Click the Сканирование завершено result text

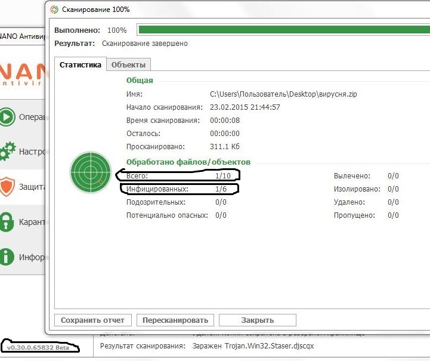point(145,44)
